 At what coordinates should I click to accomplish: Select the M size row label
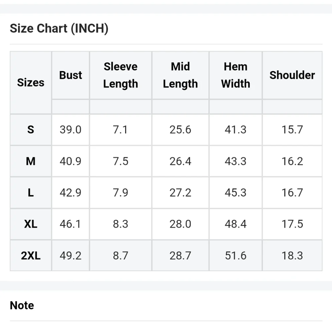point(31,161)
